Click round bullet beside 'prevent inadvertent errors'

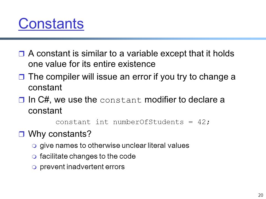(x=34, y=167)
